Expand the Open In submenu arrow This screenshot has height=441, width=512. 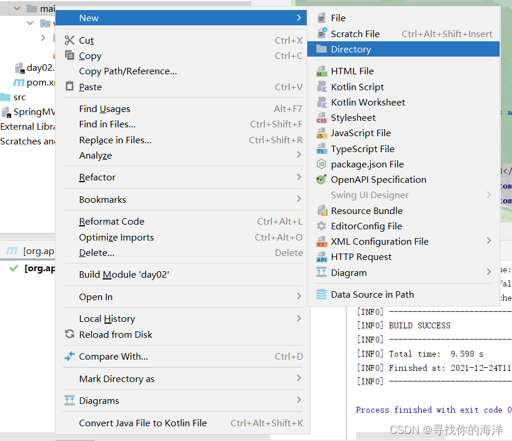(299, 296)
